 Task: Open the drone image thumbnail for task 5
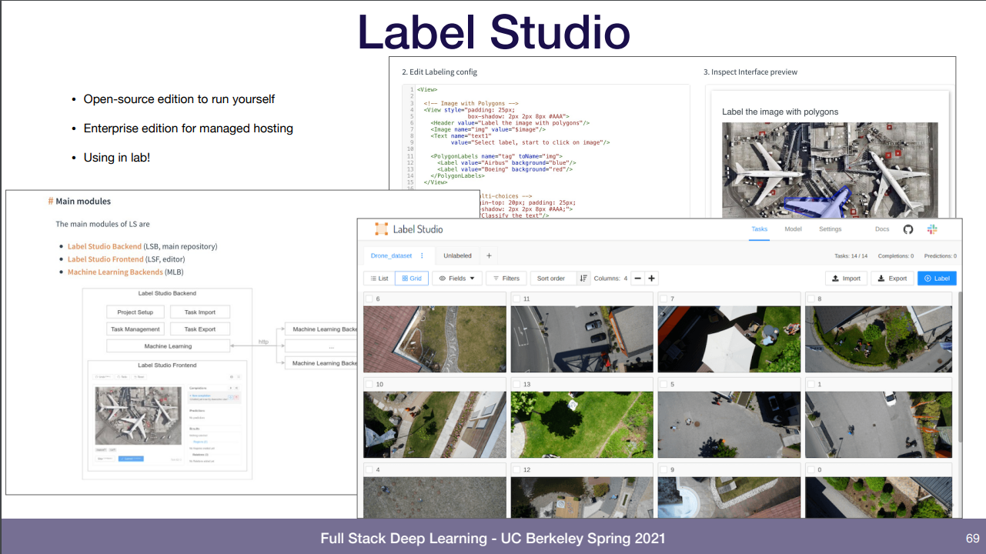click(729, 425)
